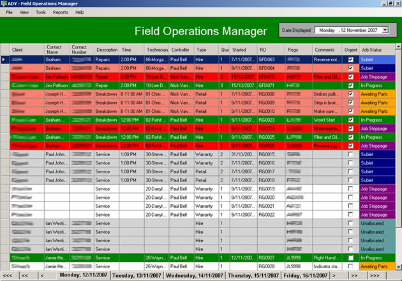Image resolution: width=402 pixels, height=281 pixels.
Task: Select the Tuesday, 13/11/2007 day button
Action: click(137, 276)
